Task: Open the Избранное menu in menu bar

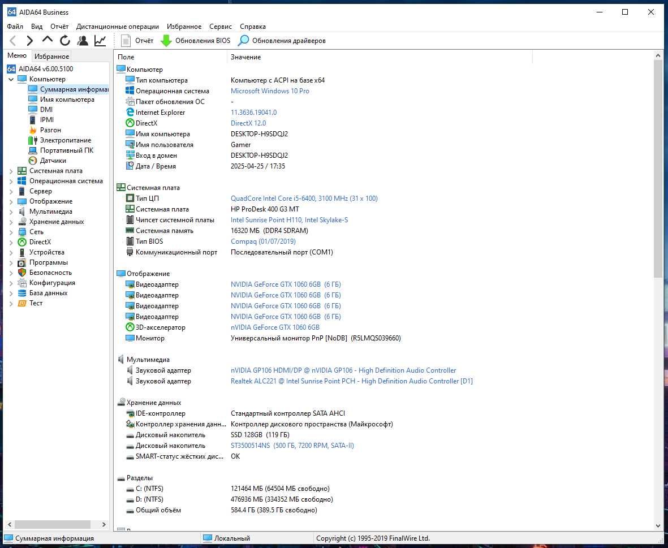Action: pos(184,27)
